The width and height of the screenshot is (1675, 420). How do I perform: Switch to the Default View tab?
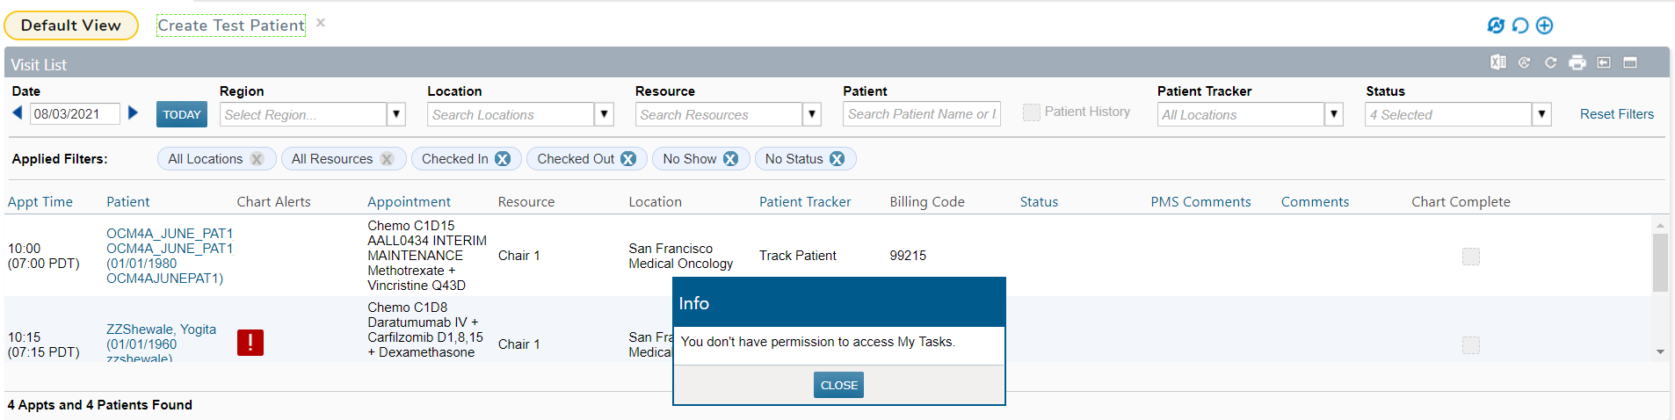71,25
